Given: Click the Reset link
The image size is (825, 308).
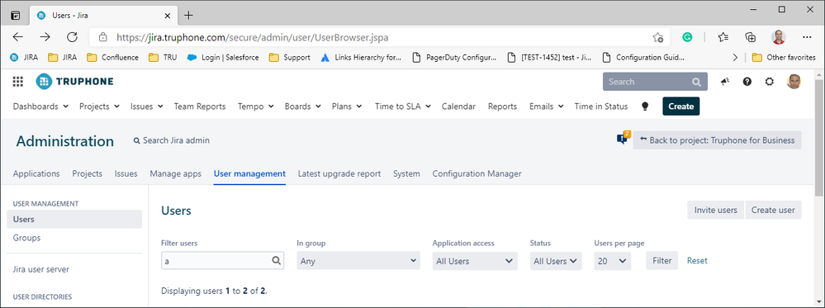Looking at the screenshot, I should [x=697, y=261].
